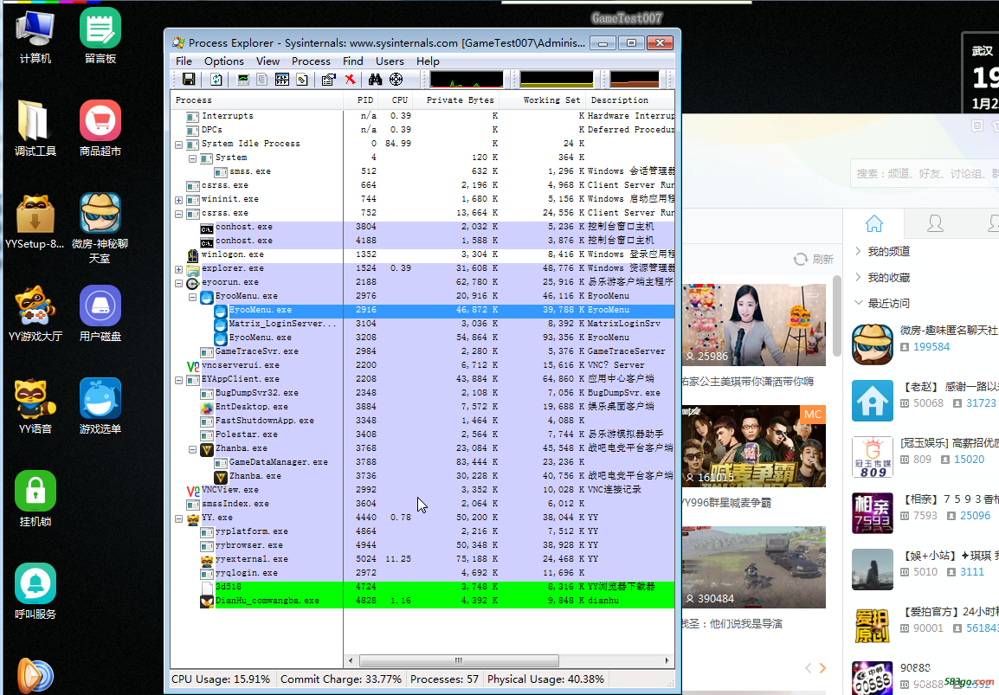Open System Information via the graph icon
The image size is (999, 695).
[x=243, y=80]
